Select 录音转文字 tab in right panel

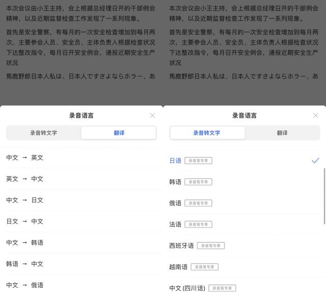(x=207, y=133)
